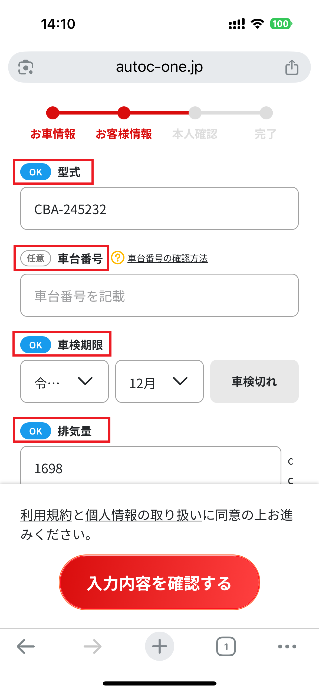Open the 個人情報の取り扱い link
Viewport: 319px width, 692px height.
click(144, 515)
